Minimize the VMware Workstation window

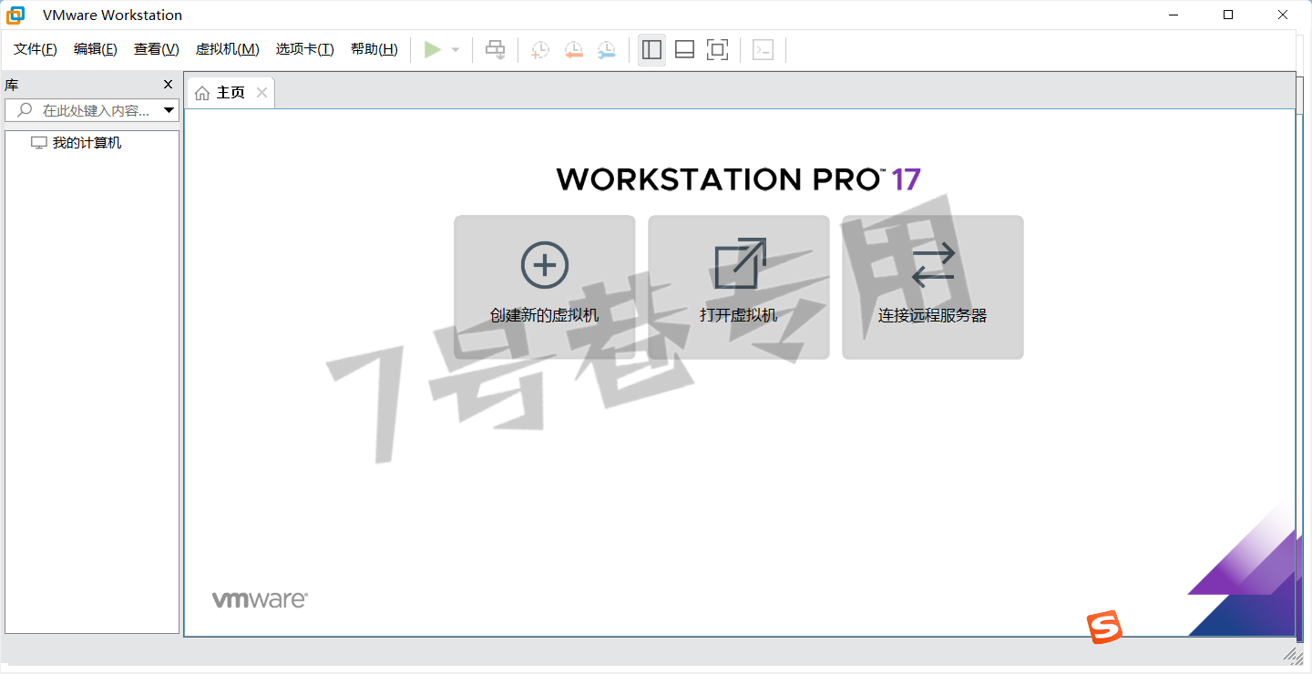point(1174,15)
